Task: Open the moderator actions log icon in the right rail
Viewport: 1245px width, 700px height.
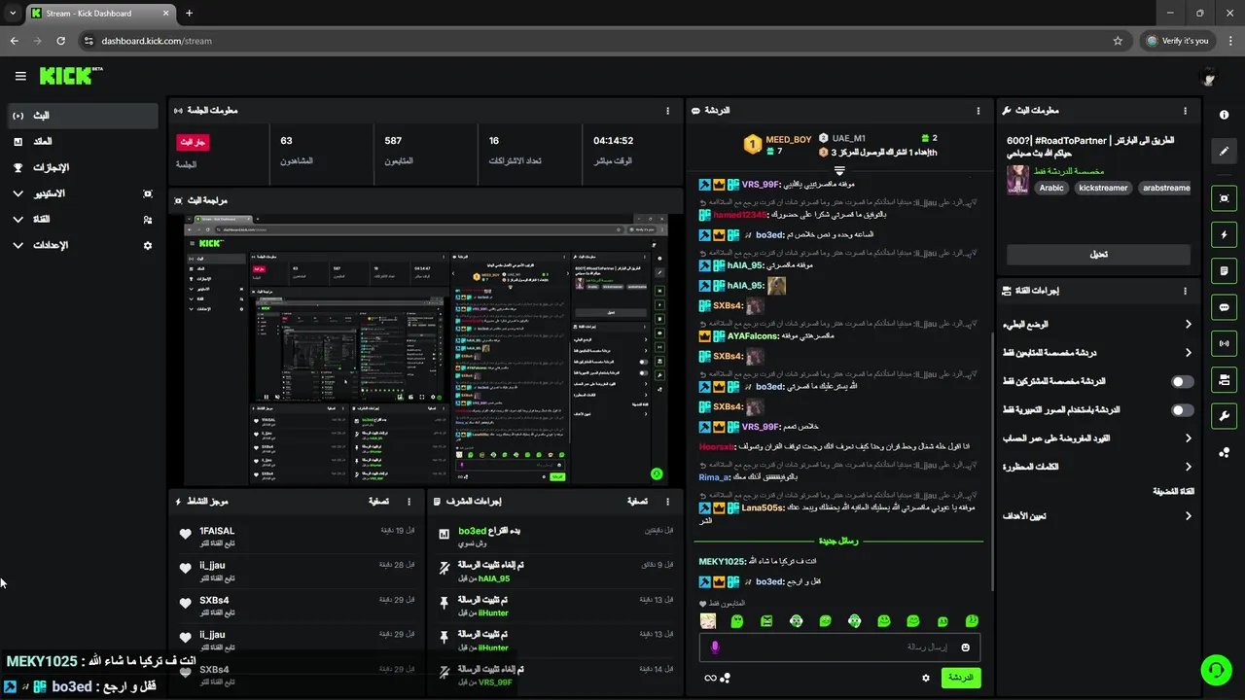Action: pos(1224,270)
